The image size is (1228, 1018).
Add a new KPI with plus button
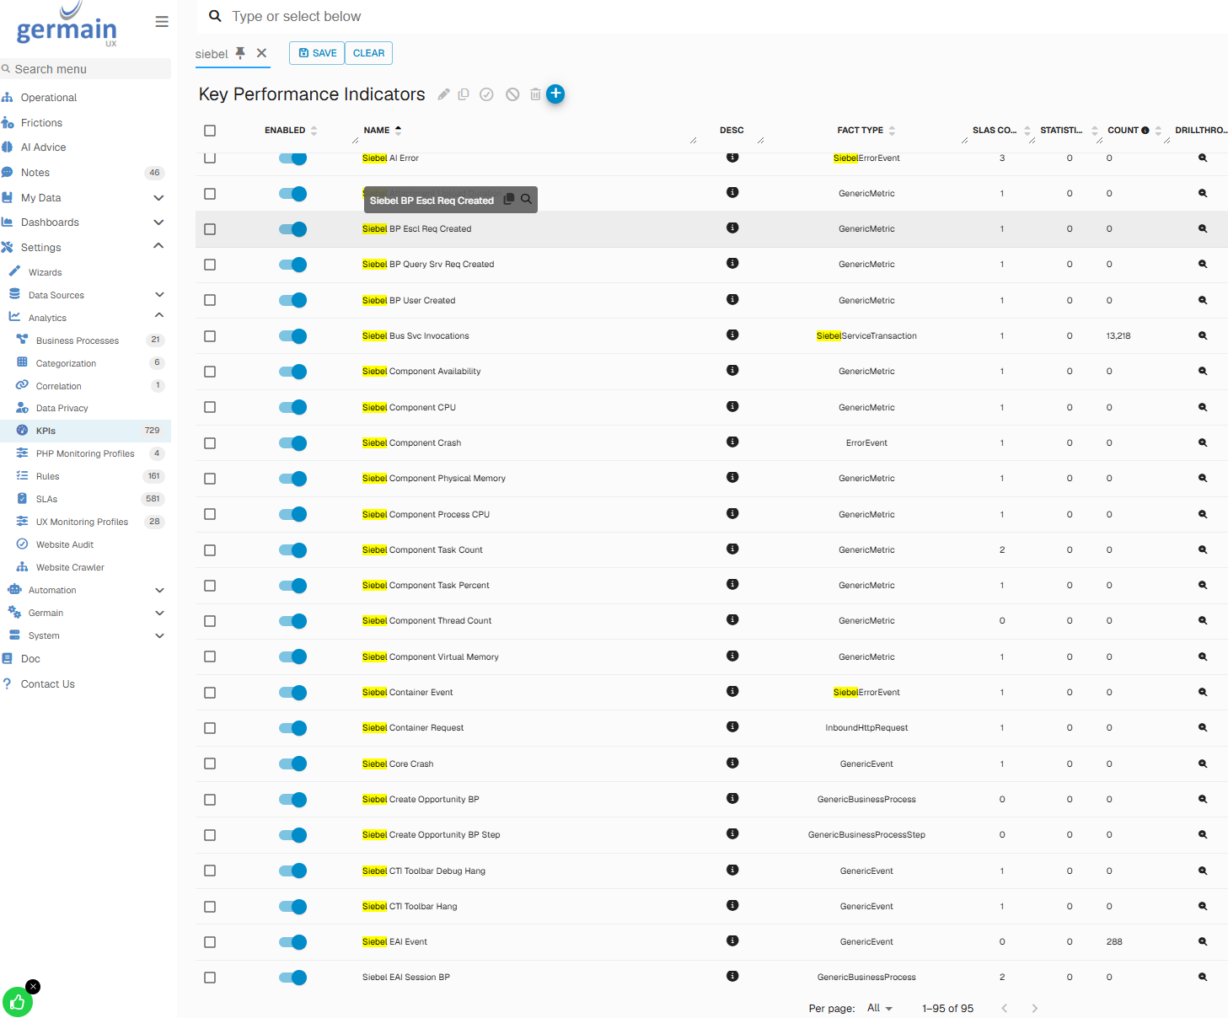click(x=555, y=94)
